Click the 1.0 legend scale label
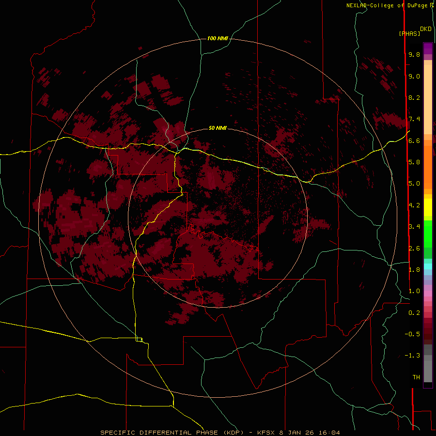 coord(414,291)
